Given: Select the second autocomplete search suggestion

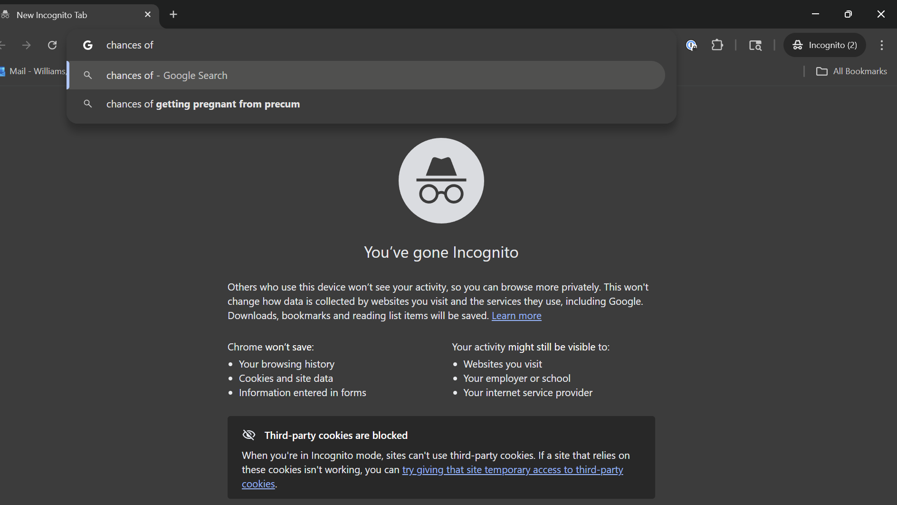Looking at the screenshot, I should (203, 104).
